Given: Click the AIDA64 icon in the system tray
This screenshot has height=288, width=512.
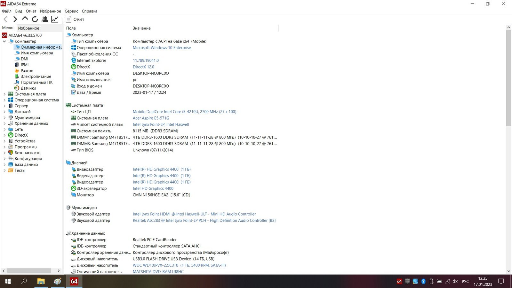Looking at the screenshot, I should point(399,281).
